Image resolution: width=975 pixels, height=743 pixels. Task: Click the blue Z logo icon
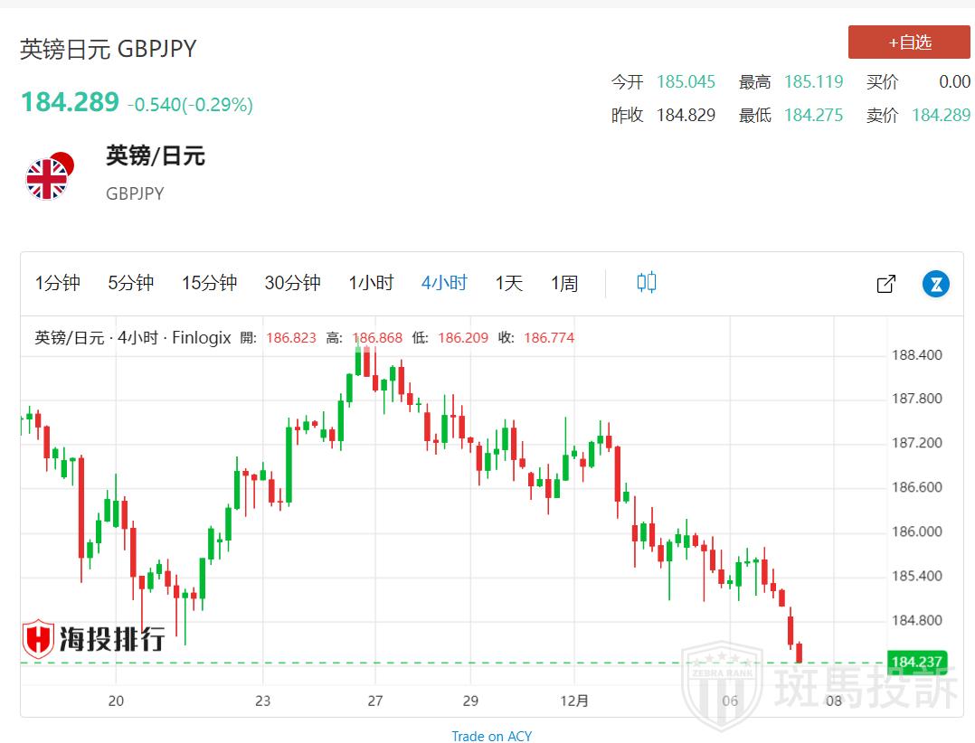[x=935, y=284]
